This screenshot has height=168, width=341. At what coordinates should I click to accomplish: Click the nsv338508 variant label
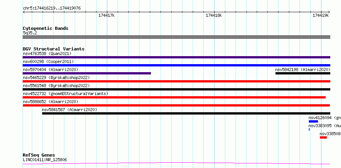coord(330,134)
